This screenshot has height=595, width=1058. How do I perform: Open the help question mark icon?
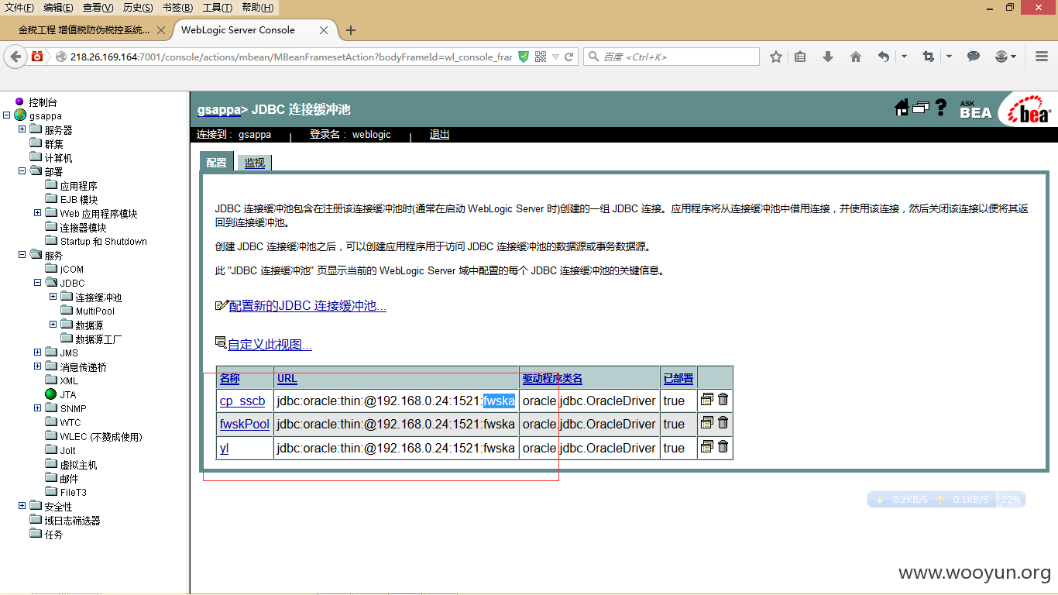[941, 108]
